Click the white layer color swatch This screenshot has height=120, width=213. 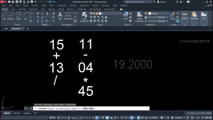[100, 13]
